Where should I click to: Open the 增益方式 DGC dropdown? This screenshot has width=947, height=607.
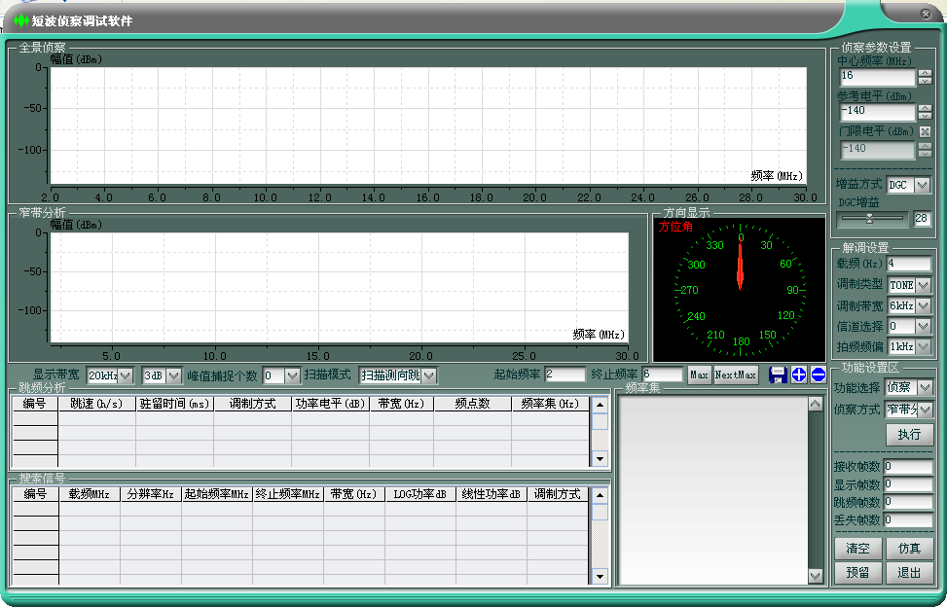coord(923,185)
